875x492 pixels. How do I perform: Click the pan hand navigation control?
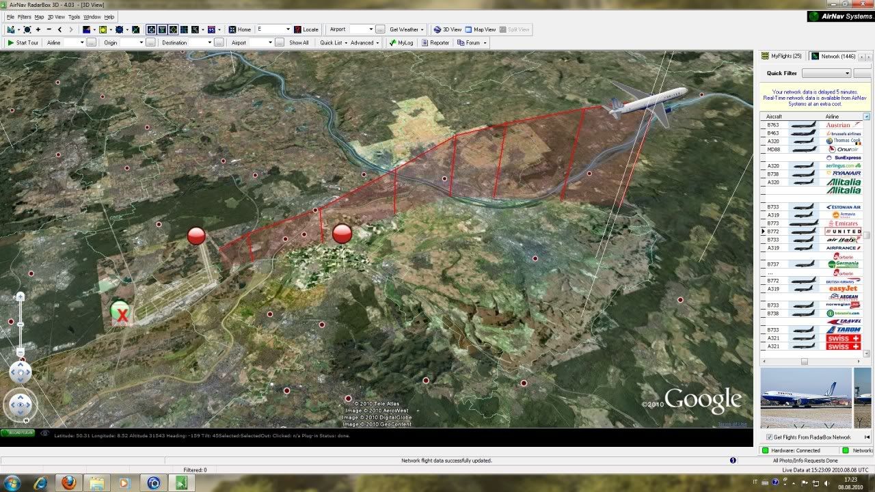click(21, 372)
